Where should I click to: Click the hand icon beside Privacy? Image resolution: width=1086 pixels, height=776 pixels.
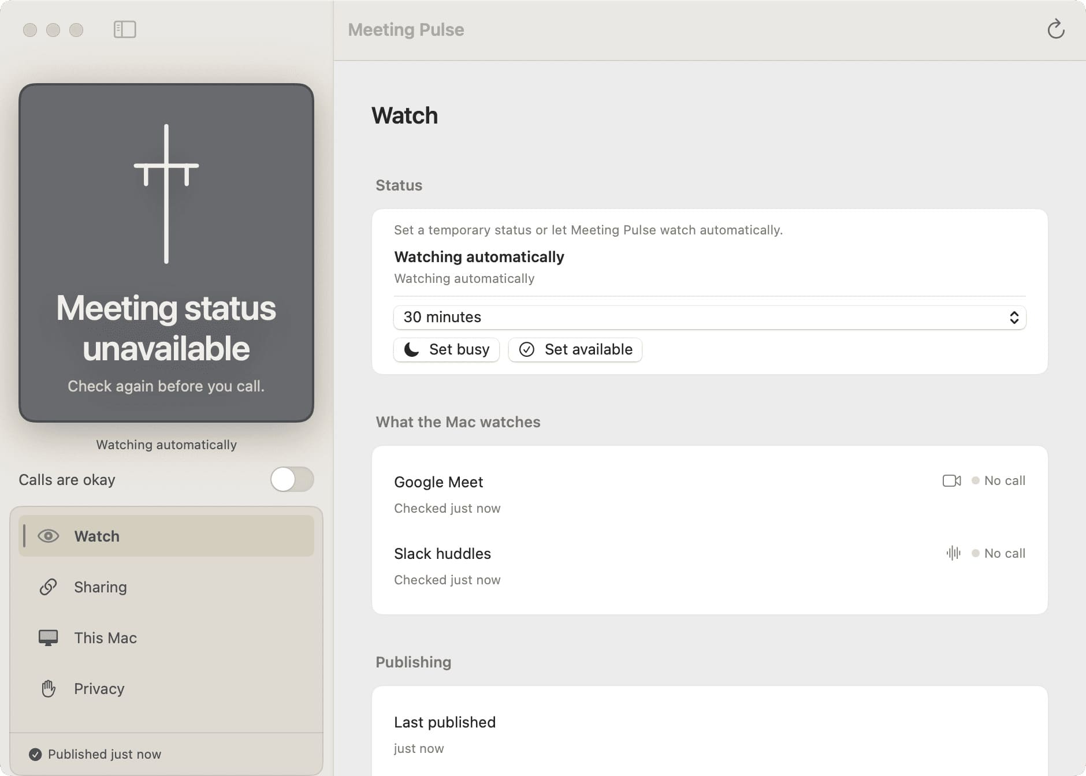[x=49, y=688]
